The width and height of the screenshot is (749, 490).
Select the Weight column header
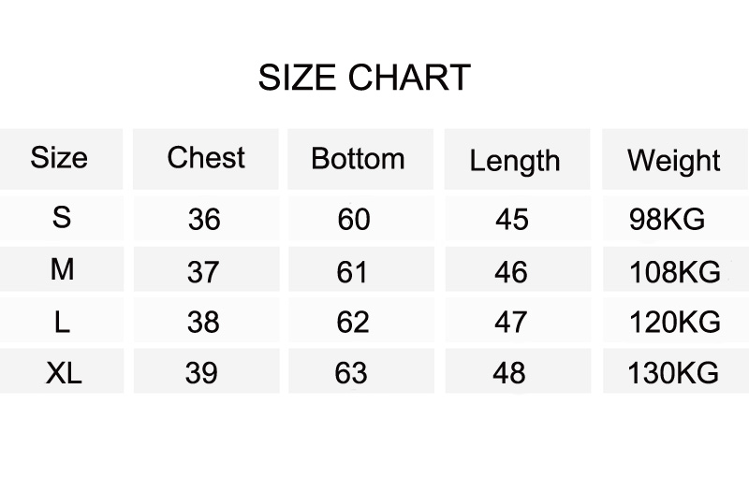coord(673,161)
